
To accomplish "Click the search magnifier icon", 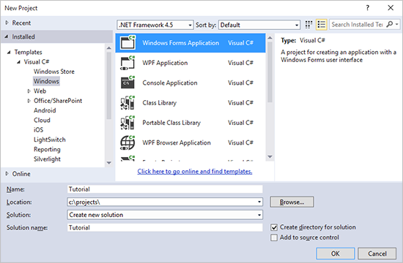I will [390, 24].
